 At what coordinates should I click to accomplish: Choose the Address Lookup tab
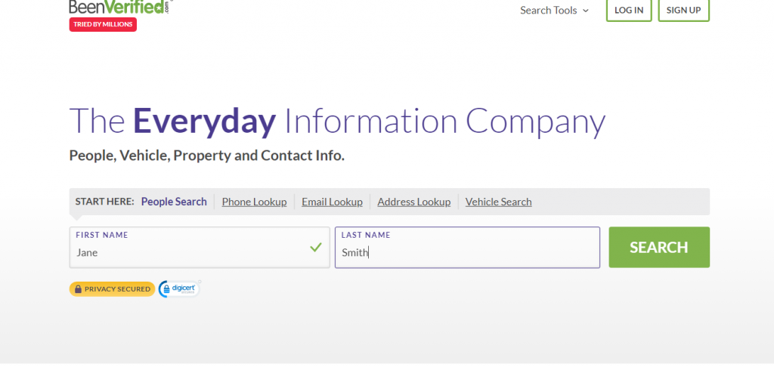tap(413, 202)
